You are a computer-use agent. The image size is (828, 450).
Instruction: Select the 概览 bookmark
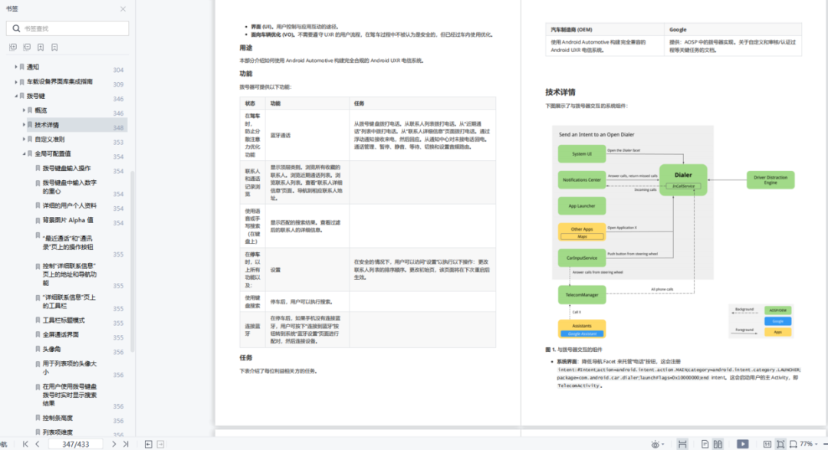(41, 110)
